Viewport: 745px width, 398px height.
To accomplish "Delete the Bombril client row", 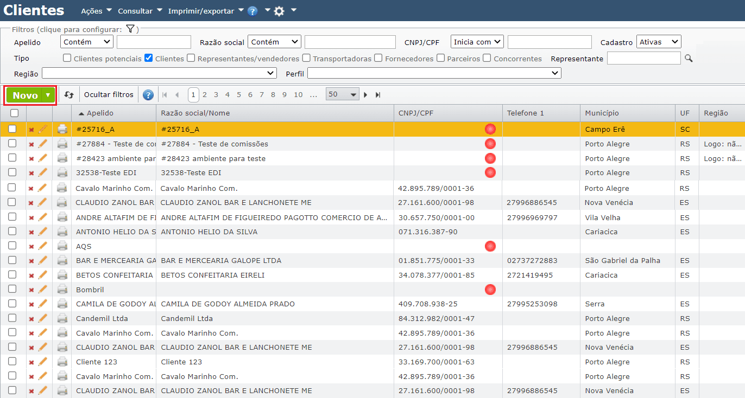I will click(x=31, y=290).
